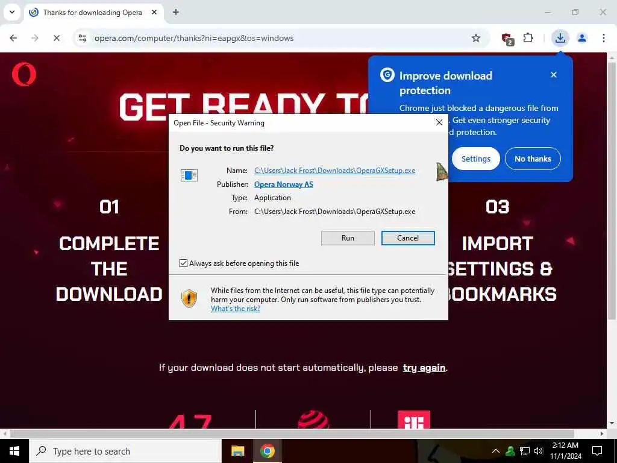Viewport: 617px width, 463px height.
Task: Click Run in the Security Warning
Action: pos(348,238)
